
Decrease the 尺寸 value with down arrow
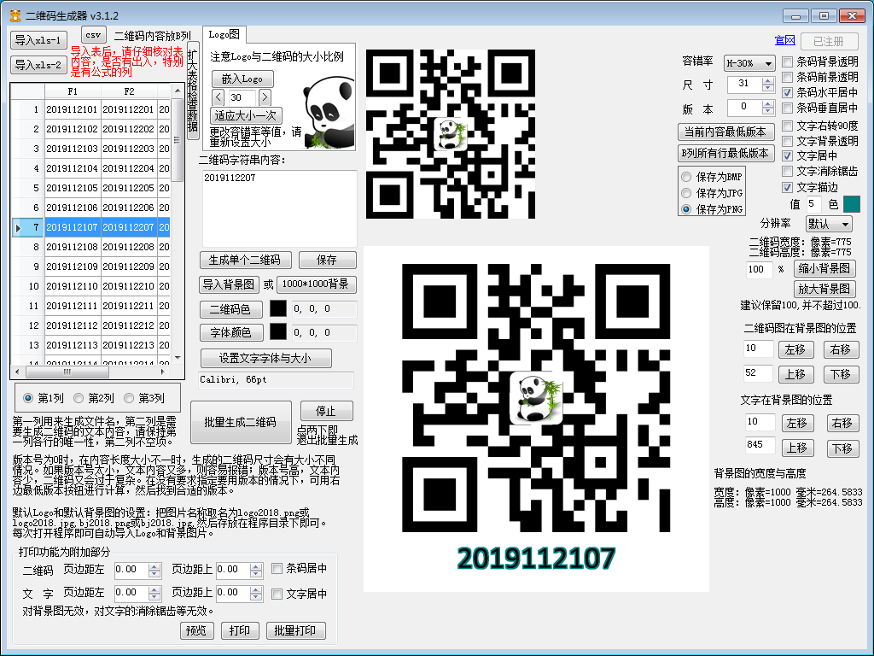pyautogui.click(x=768, y=88)
